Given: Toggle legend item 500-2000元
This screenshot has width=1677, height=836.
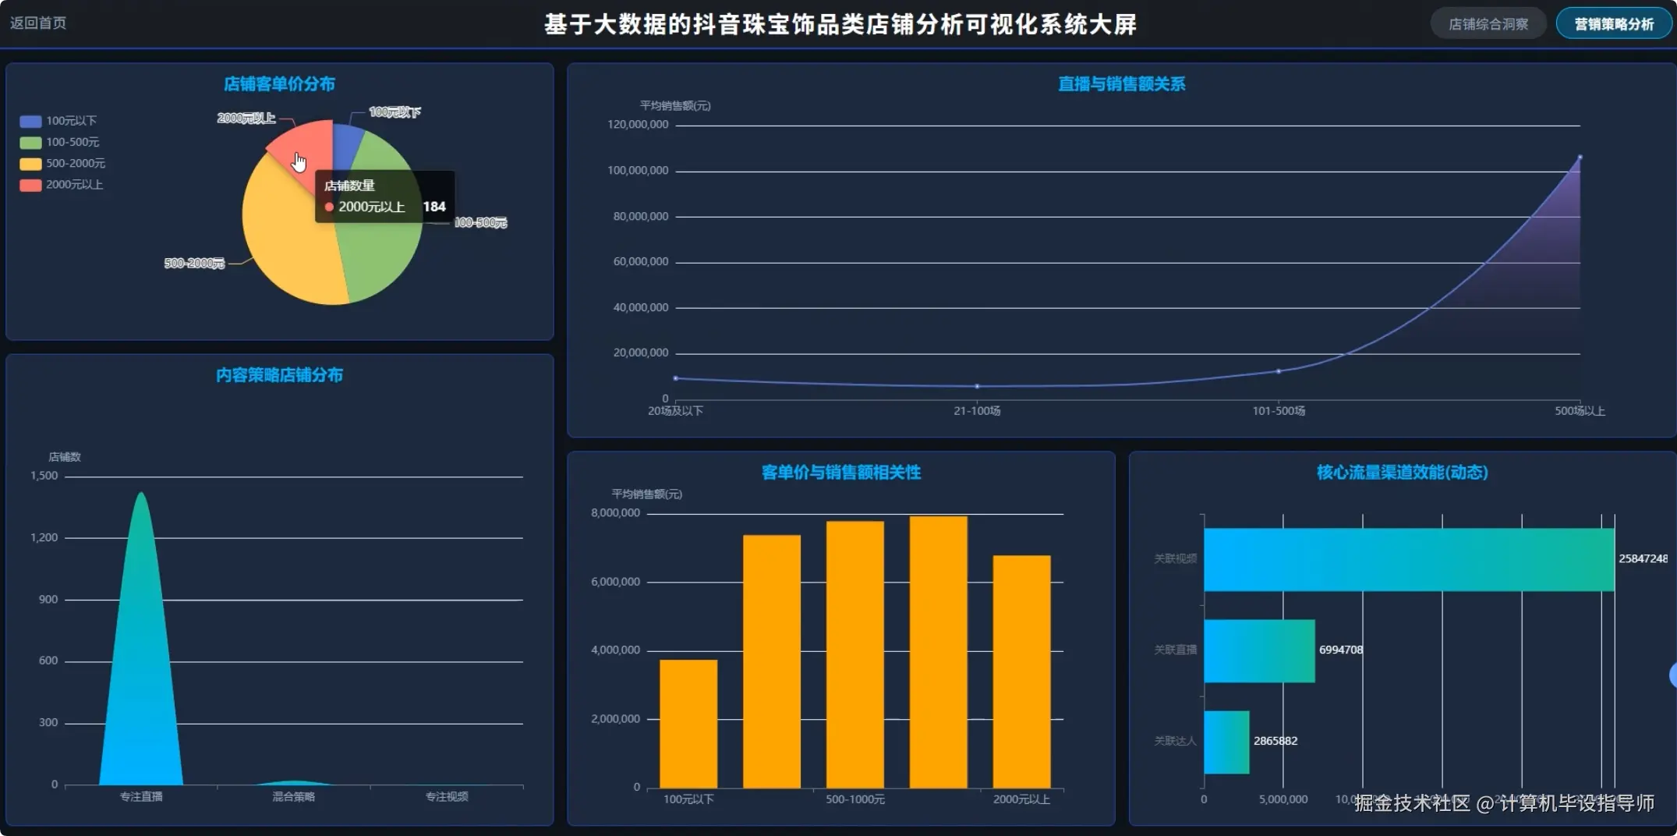Looking at the screenshot, I should 62,163.
